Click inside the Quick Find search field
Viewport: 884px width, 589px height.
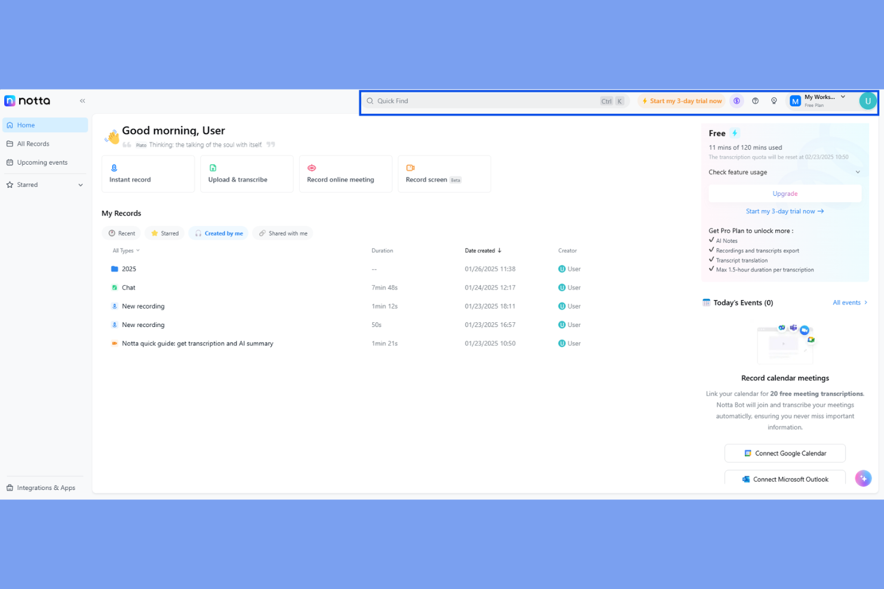(x=478, y=101)
